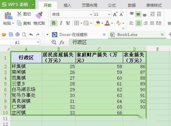Redo the last action
The image size is (171, 126).
pos(38,34)
